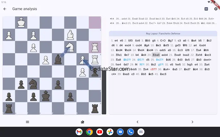Jump to black's move exd4
220x137 pixels.
coord(128,45)
